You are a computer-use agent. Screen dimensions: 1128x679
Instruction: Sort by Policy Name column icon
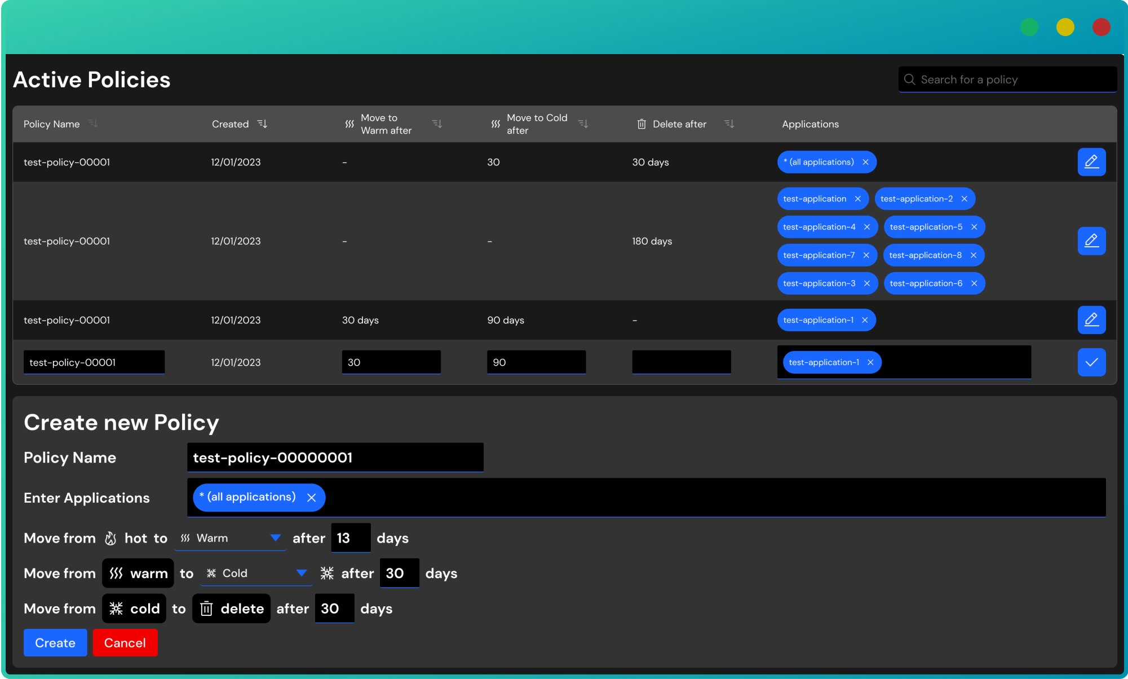(x=93, y=123)
